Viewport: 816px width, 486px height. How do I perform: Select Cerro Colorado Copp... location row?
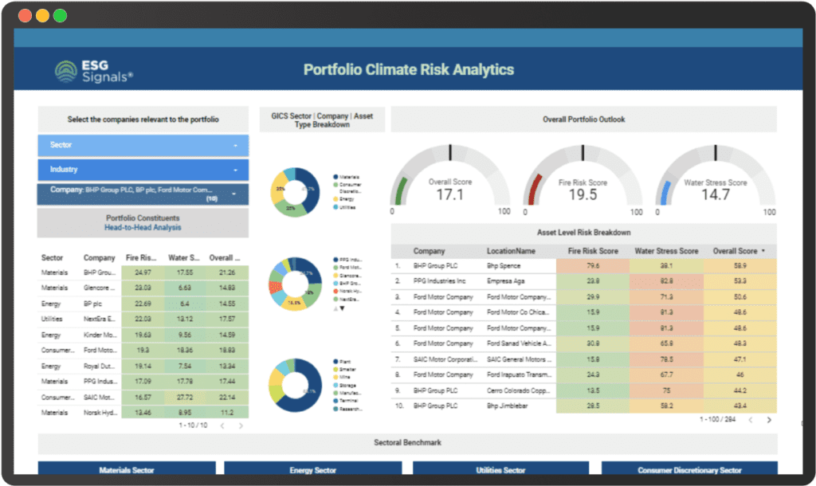583,390
